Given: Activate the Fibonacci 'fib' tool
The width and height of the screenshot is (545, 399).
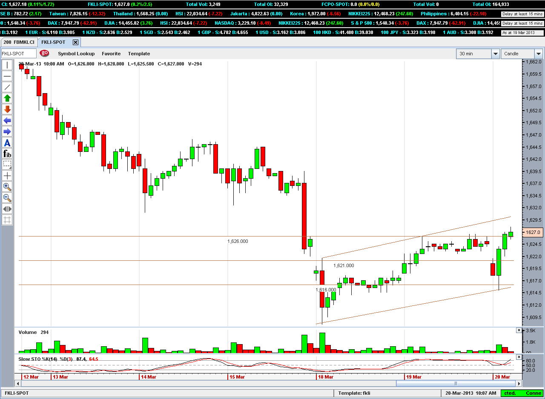Looking at the screenshot, I should (x=7, y=154).
